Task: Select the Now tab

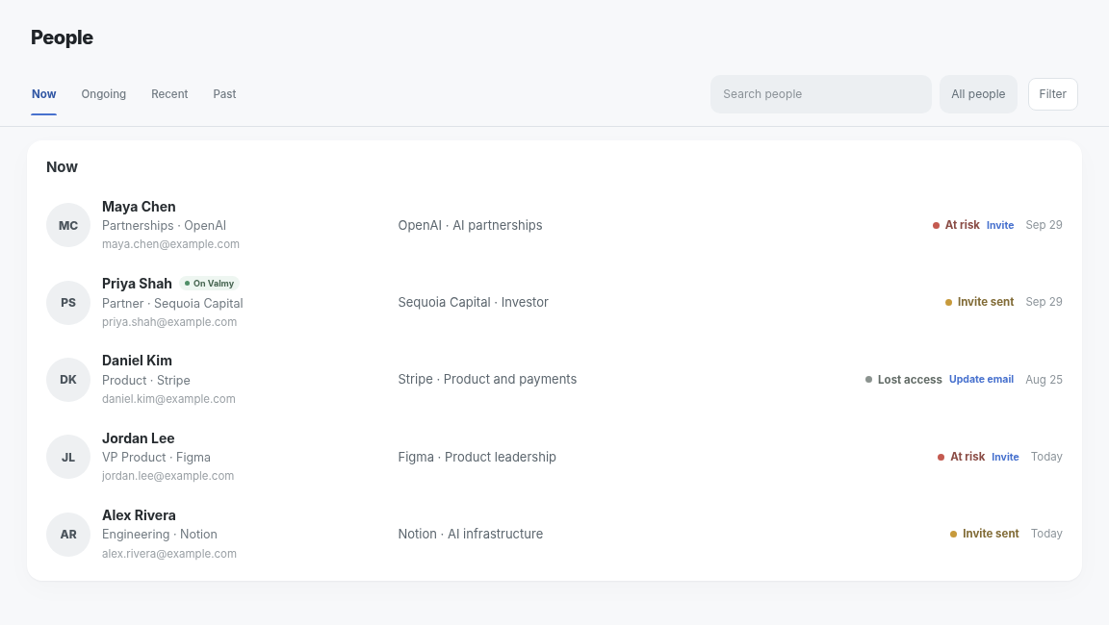Action: [44, 94]
